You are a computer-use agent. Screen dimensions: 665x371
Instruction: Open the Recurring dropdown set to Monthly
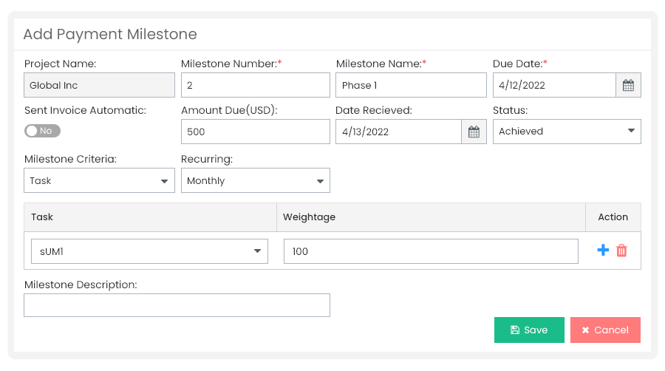(x=256, y=180)
